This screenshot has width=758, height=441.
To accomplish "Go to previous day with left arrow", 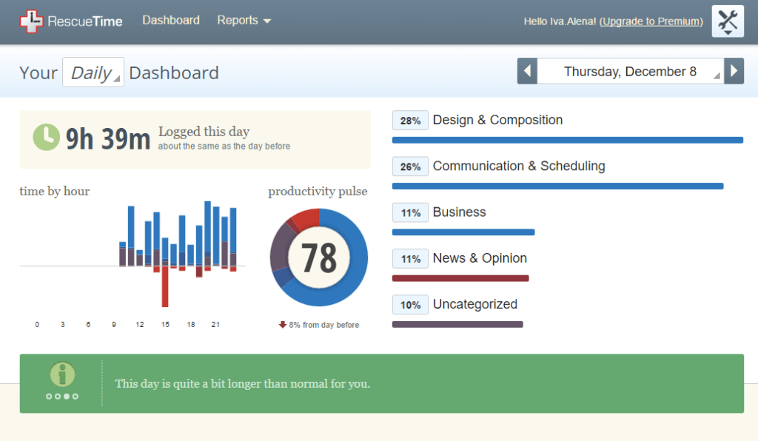I will (526, 71).
